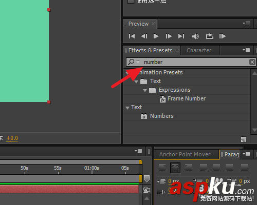Play the composition preview

(156, 36)
